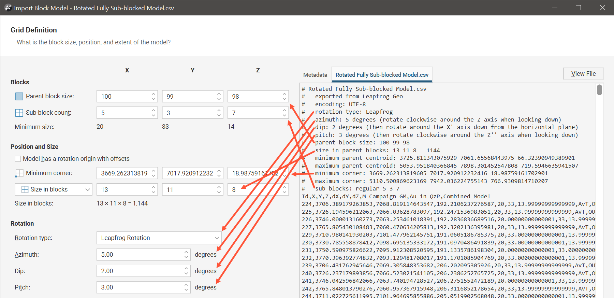Expand the Size in blocks dropdown
The image size is (614, 298).
pos(88,189)
